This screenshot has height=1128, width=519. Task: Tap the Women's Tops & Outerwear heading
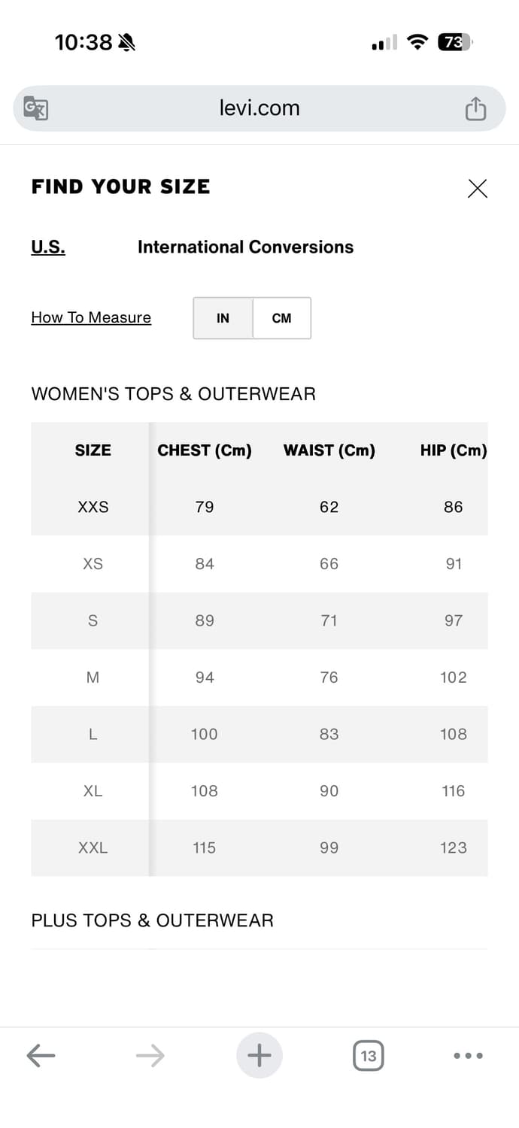[x=174, y=394]
